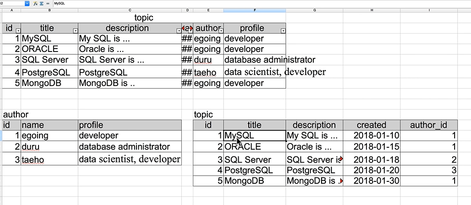Screen dimensions: 471x205
Task: Select column I header
Action: [x=429, y=10]
